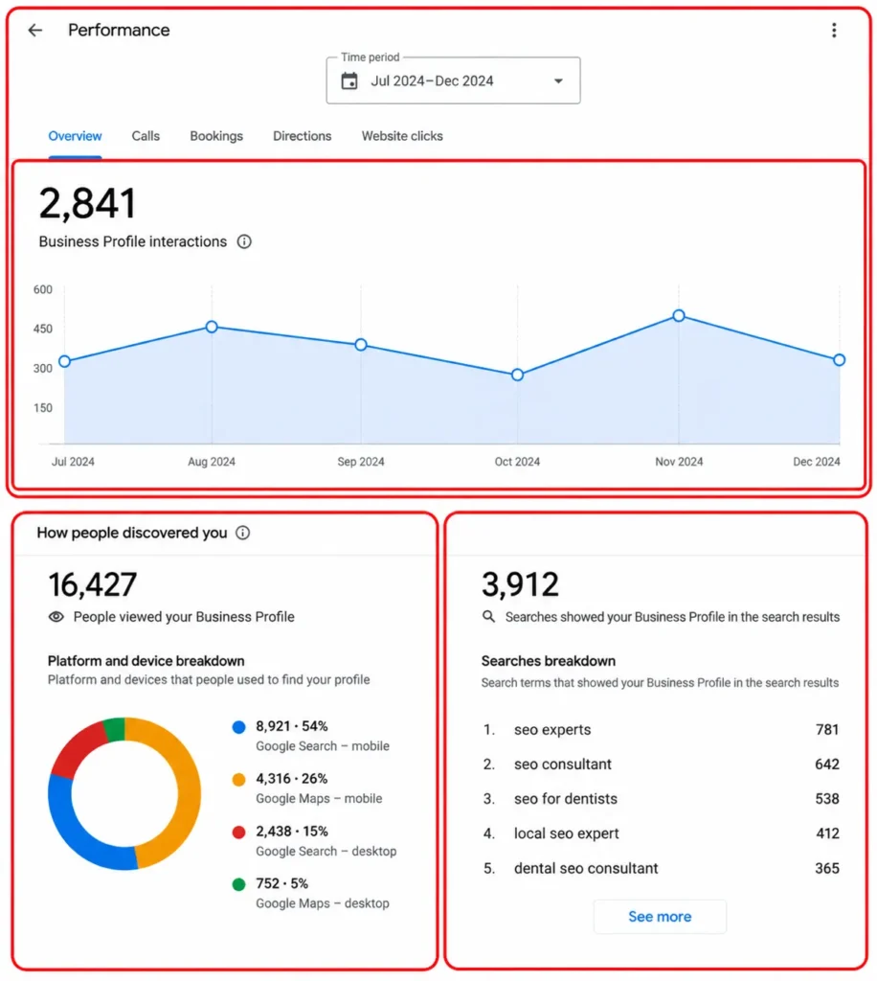This screenshot has width=877, height=981.
Task: Click the Oct 2024 chart data point
Action: point(518,375)
